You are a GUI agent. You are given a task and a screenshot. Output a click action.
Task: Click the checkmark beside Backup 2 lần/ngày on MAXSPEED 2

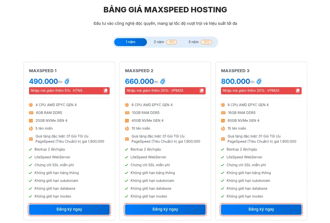tap(126, 149)
